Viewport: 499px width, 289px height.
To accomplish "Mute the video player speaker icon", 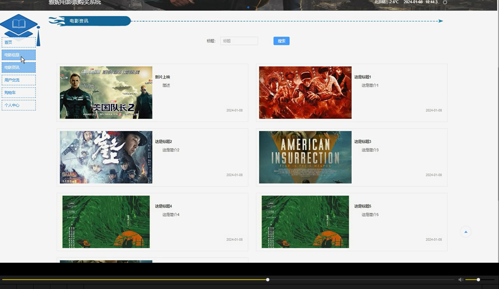I will point(460,279).
